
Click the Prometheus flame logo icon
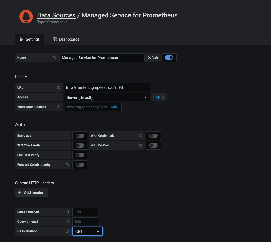click(x=26, y=17)
